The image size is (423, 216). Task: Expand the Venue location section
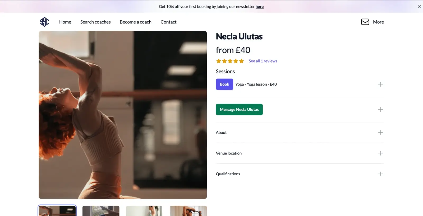[x=300, y=153]
